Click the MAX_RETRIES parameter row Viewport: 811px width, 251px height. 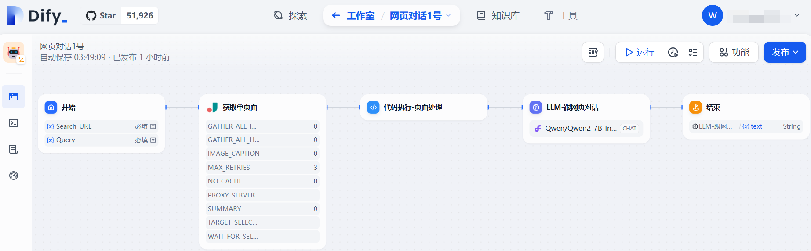(262, 168)
